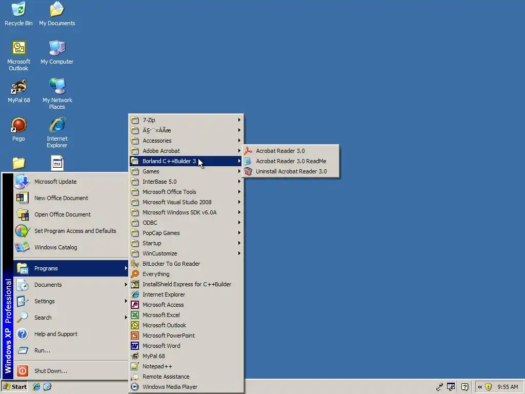Launch MyPal 68 from Programs menu

(186, 356)
